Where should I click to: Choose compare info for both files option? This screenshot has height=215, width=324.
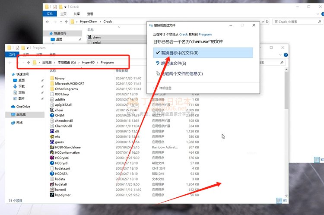pos(203,73)
